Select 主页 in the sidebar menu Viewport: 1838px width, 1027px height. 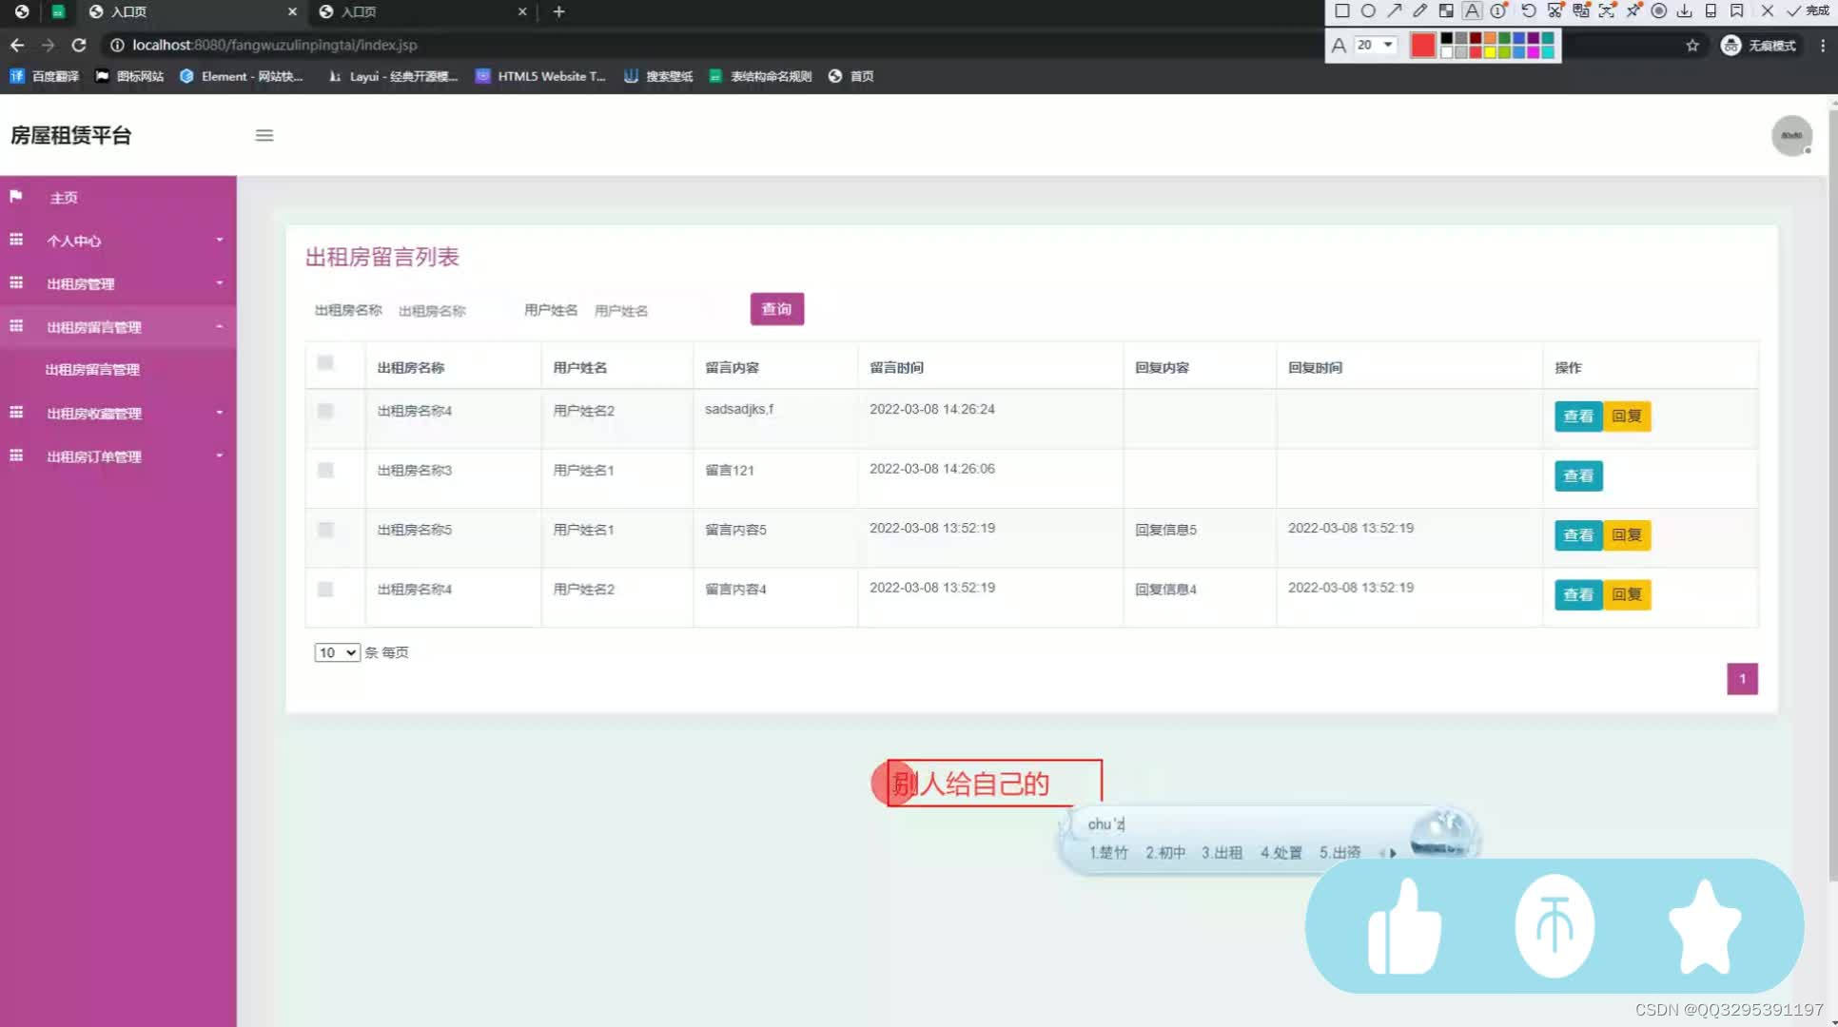[65, 197]
